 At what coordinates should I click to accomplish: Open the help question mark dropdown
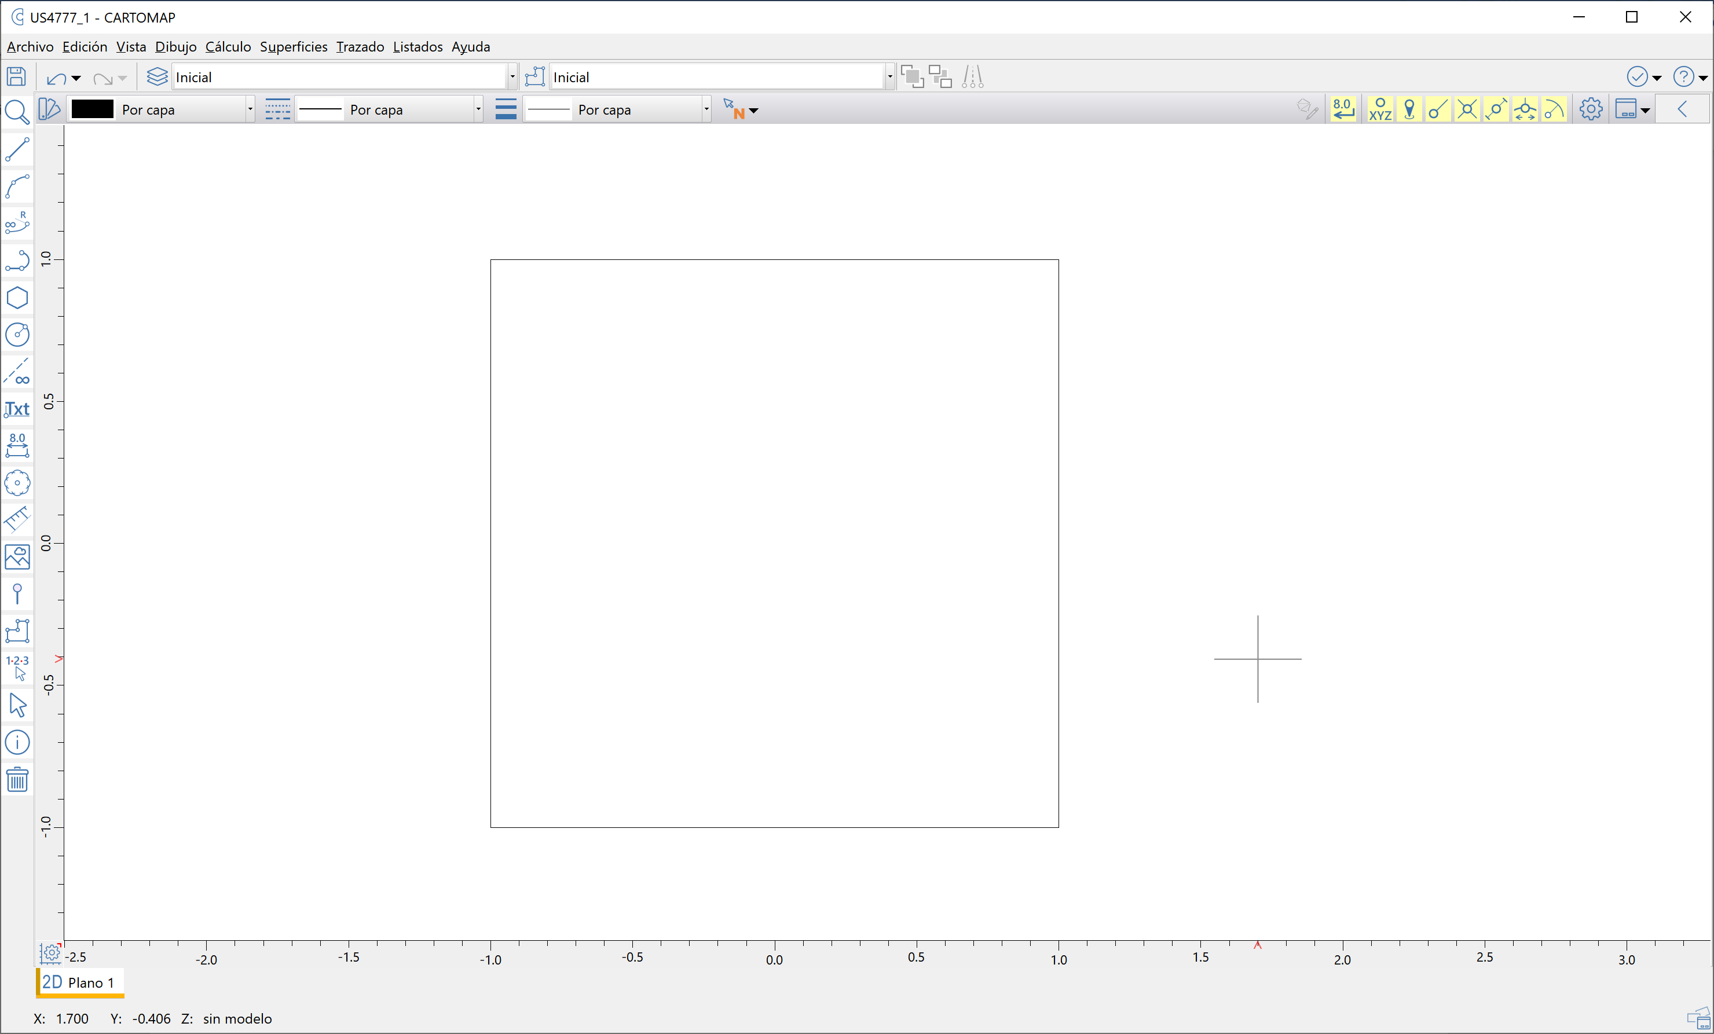pos(1703,78)
